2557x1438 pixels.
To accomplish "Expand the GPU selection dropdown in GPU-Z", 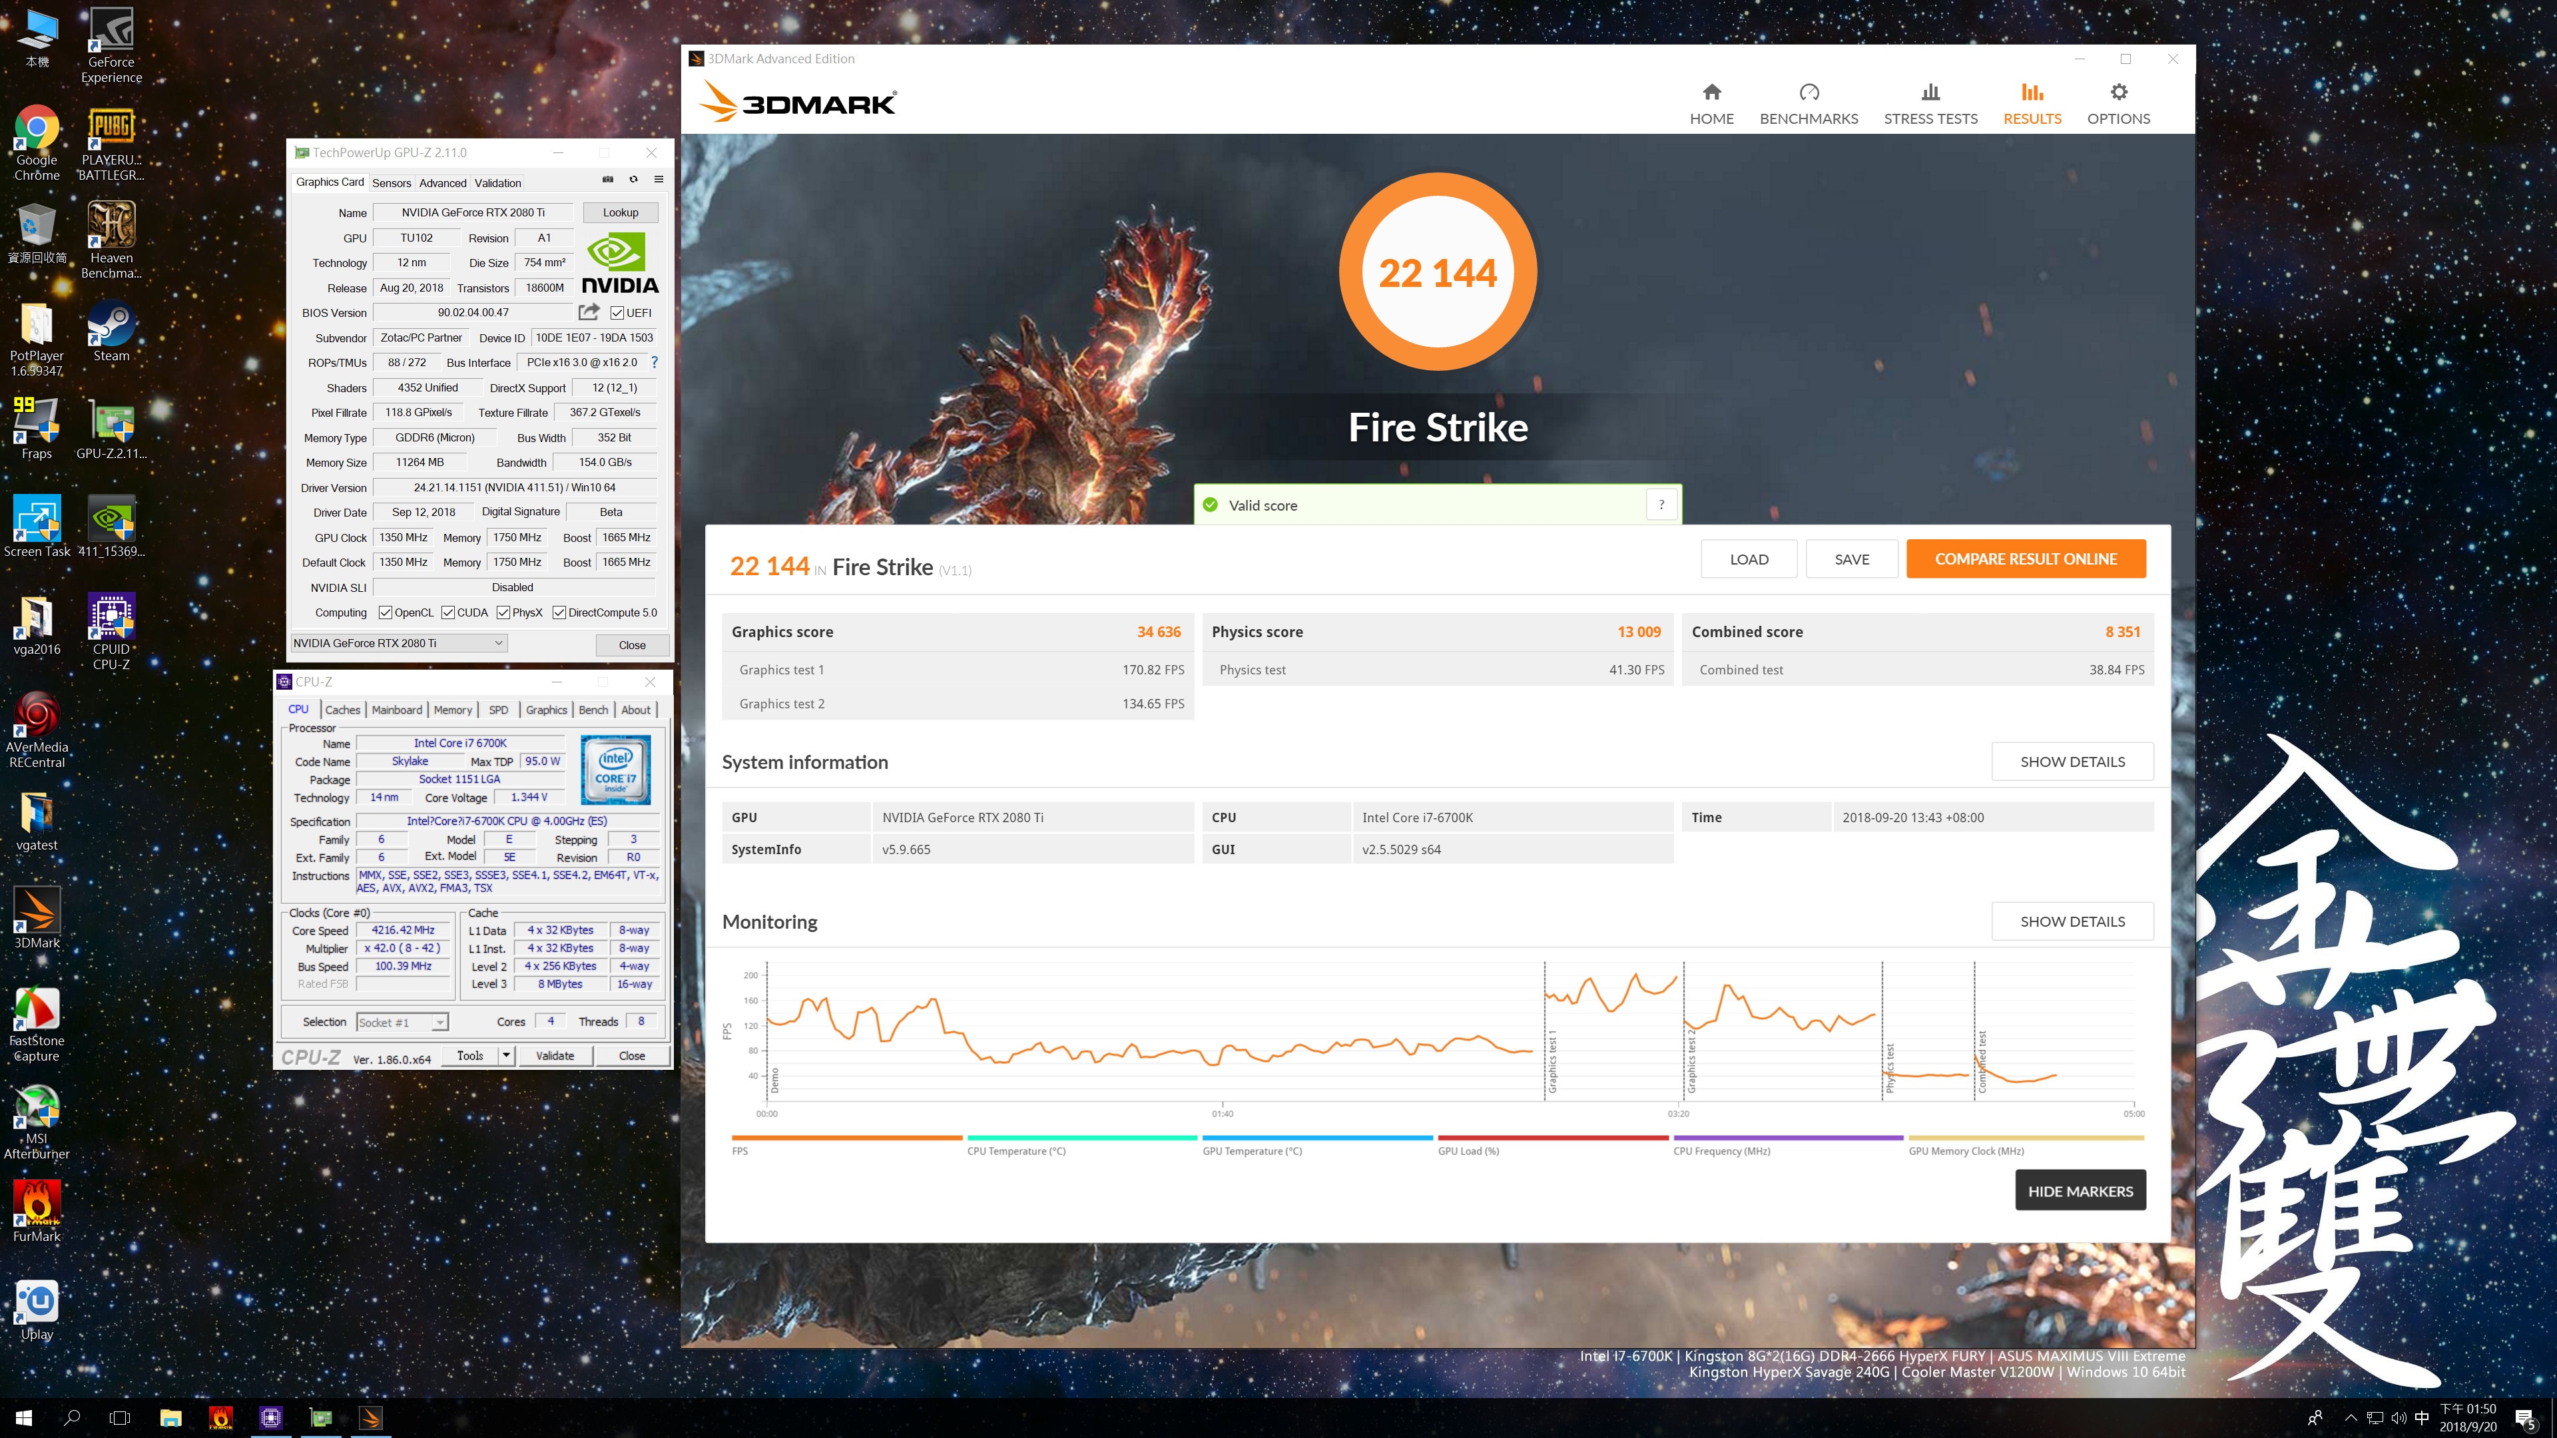I will [399, 643].
